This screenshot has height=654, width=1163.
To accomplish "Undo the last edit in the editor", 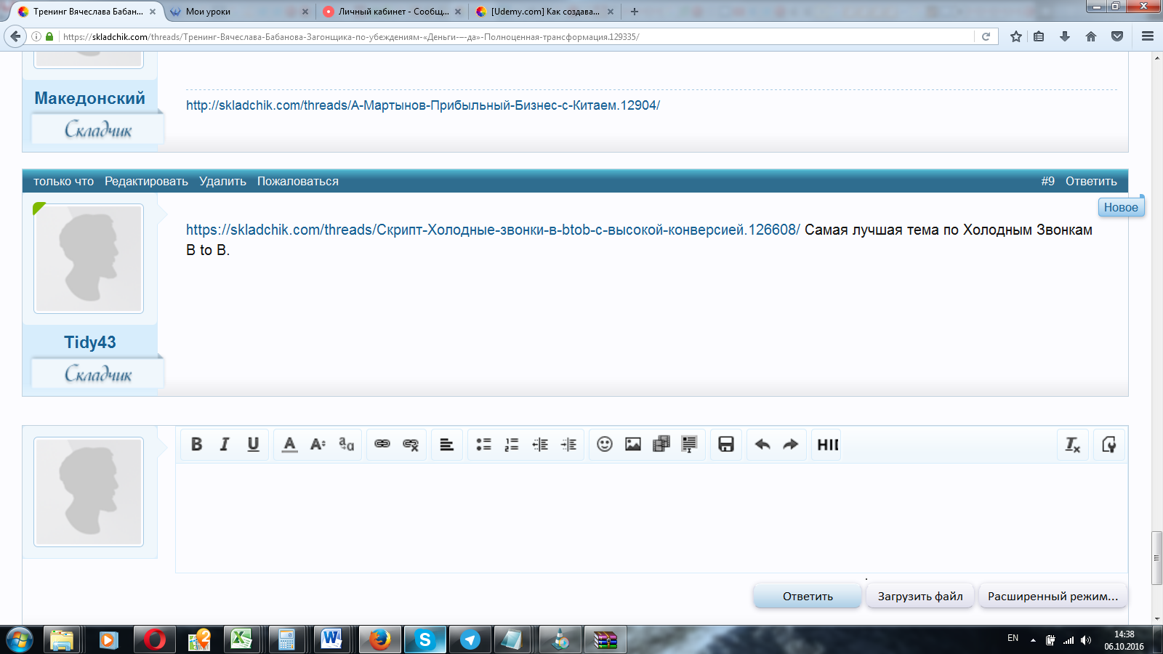I will coord(762,444).
